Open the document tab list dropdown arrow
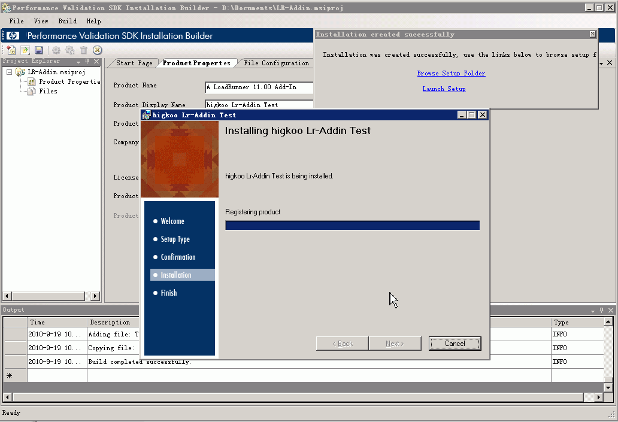The image size is (618, 422). point(601,63)
